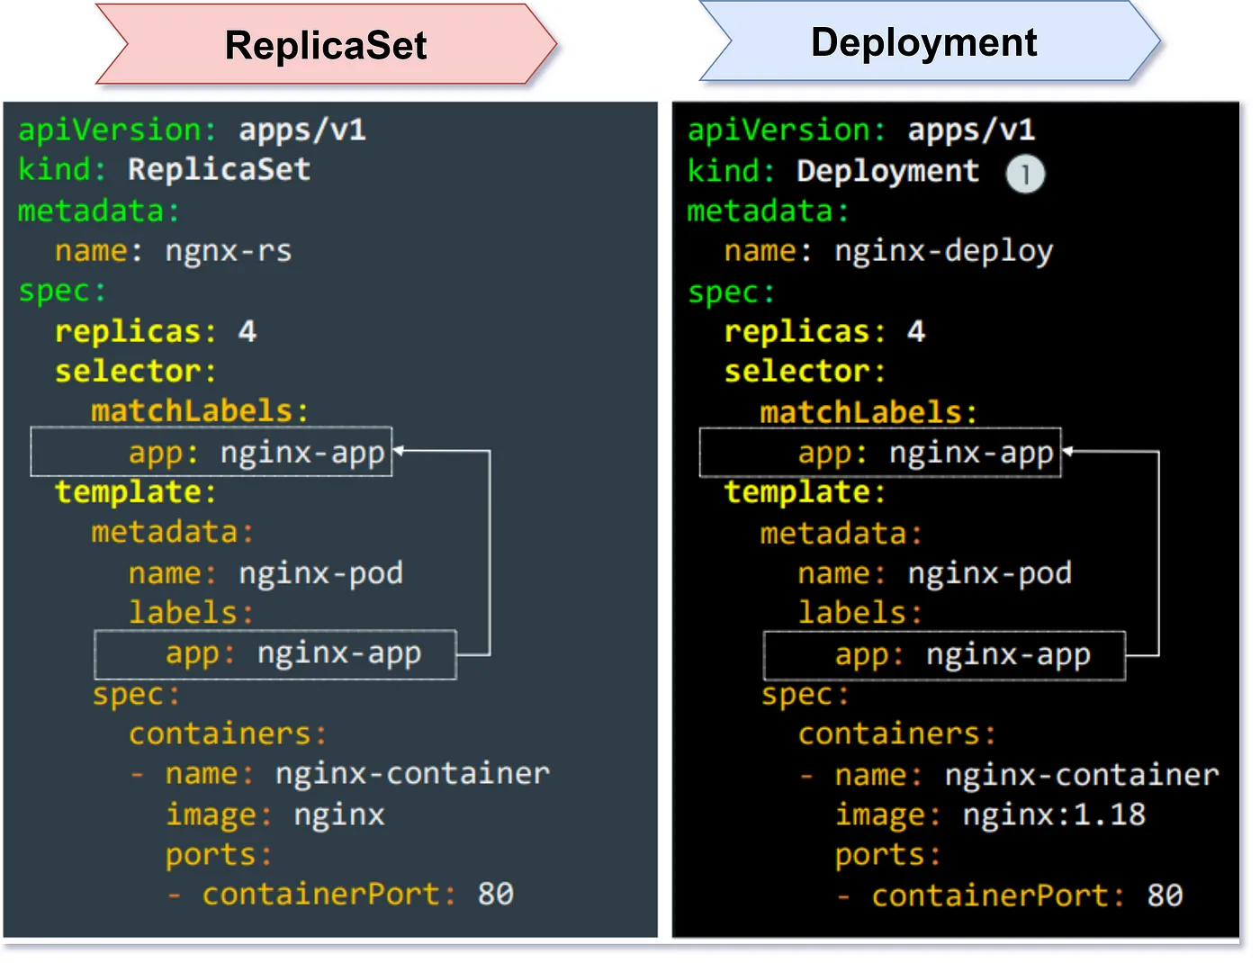This screenshot has width=1260, height=963.
Task: Click 'image: nginx' line in ReplicaSet panel
Action: [274, 815]
